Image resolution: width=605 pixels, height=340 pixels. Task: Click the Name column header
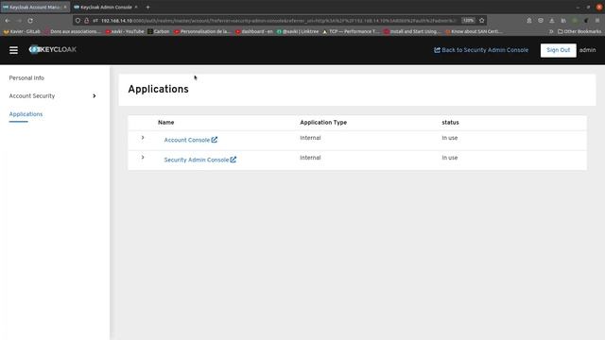166,122
